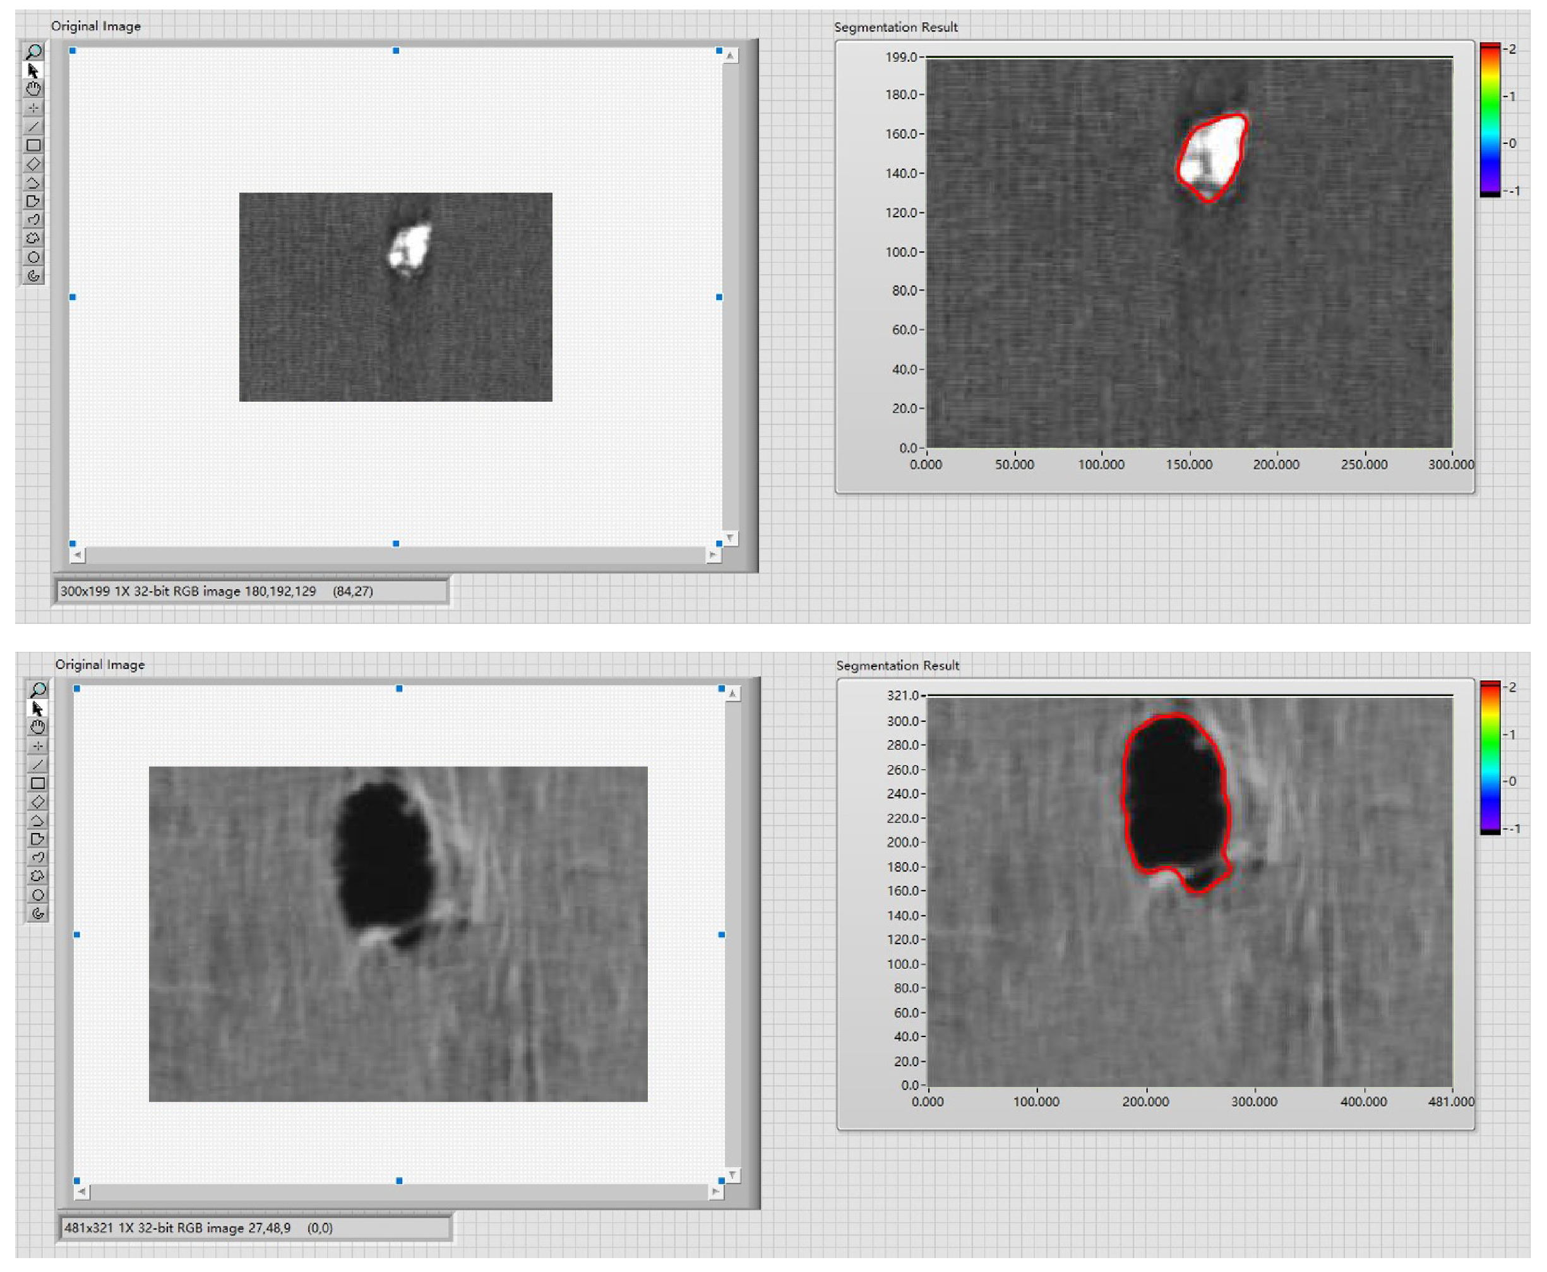Click the scroll-right arrow of the 481x321 image display
The image size is (1547, 1272).
pyautogui.click(x=715, y=1192)
